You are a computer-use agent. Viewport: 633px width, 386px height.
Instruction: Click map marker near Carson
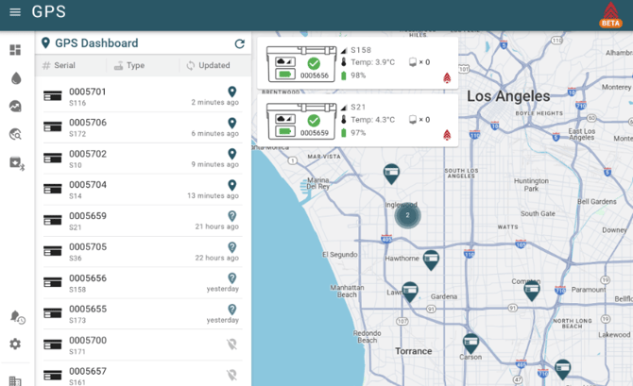[470, 344]
